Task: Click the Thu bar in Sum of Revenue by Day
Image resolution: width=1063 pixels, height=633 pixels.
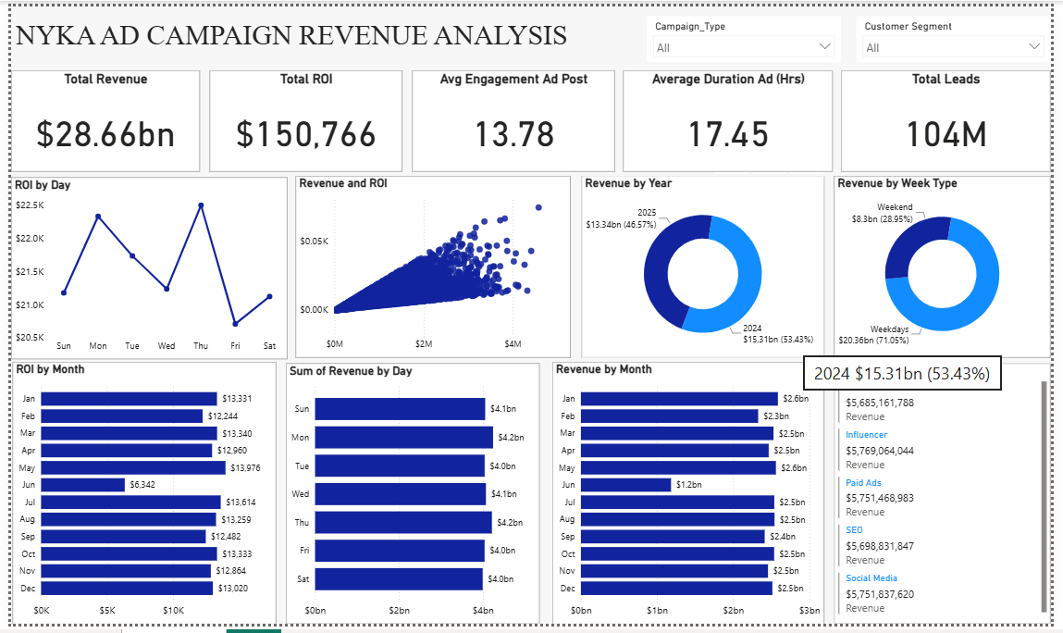Action: pos(403,523)
